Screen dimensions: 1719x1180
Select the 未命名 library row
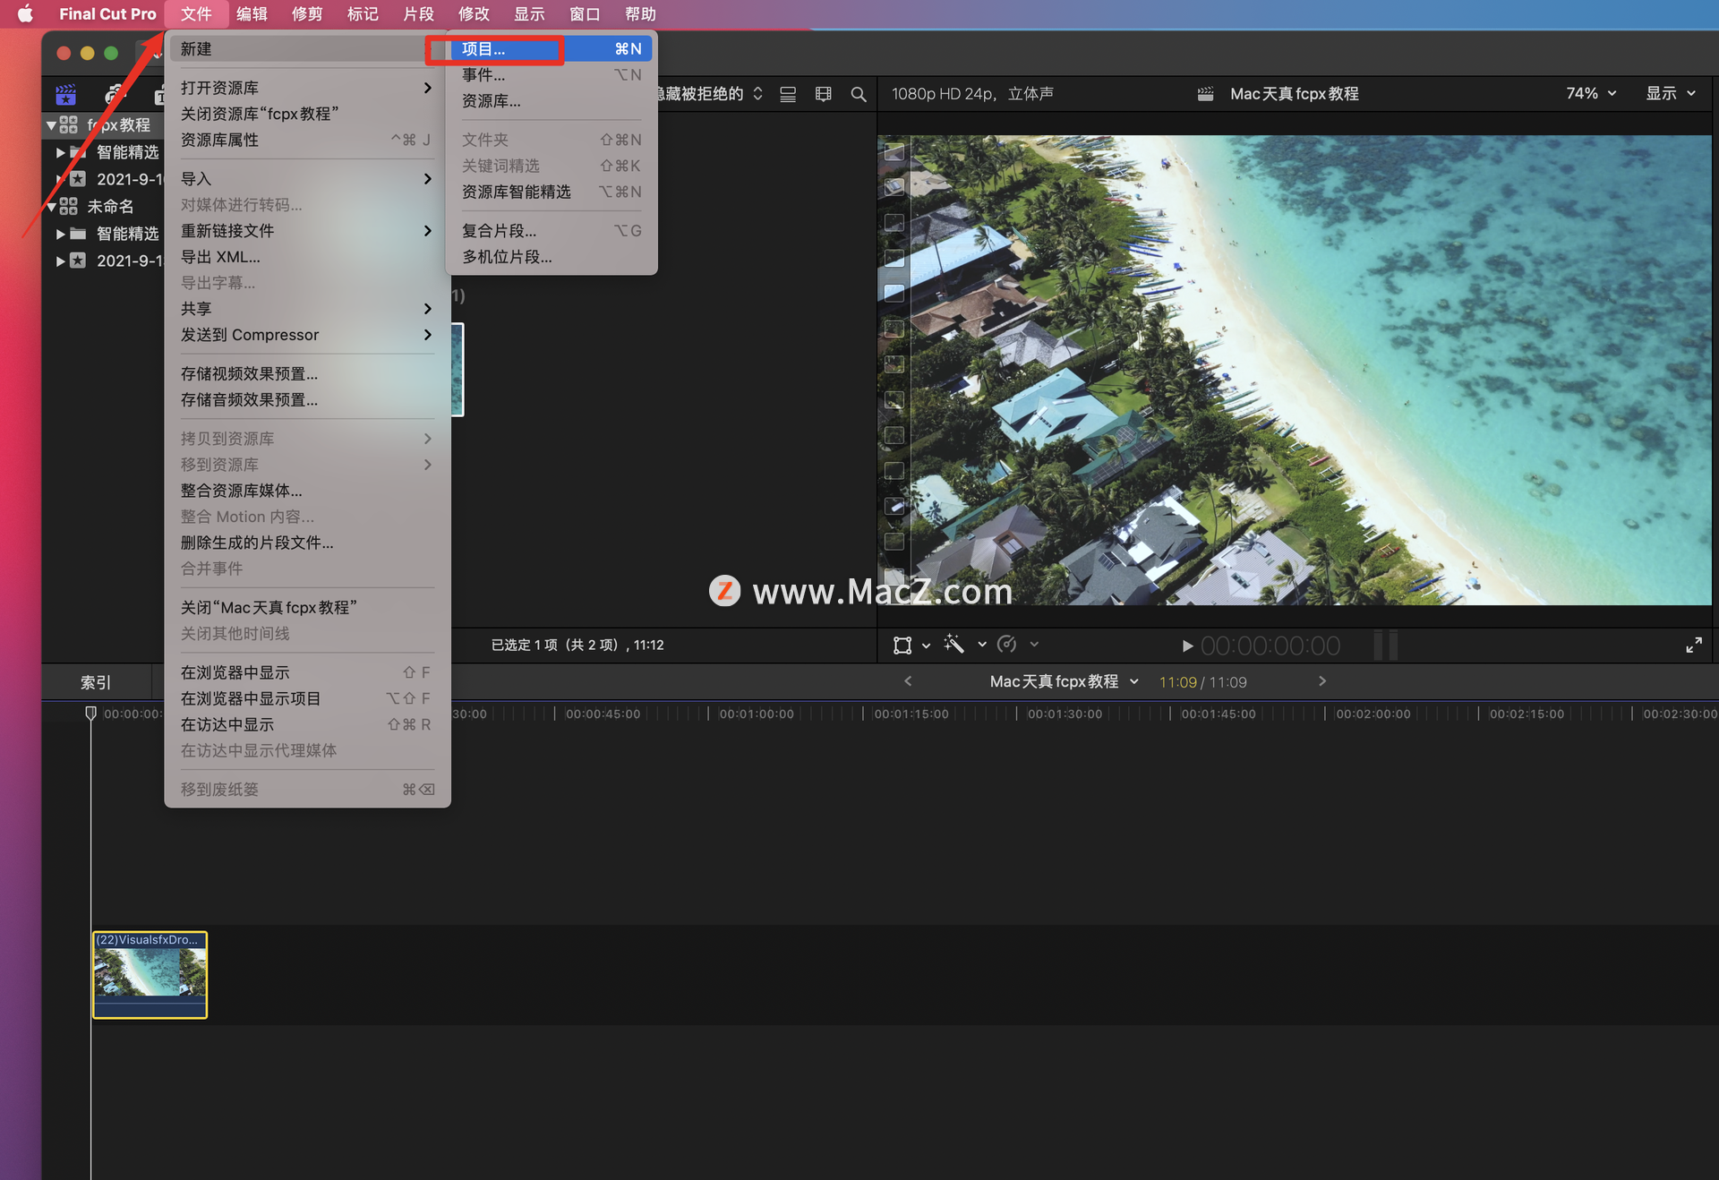tap(103, 207)
